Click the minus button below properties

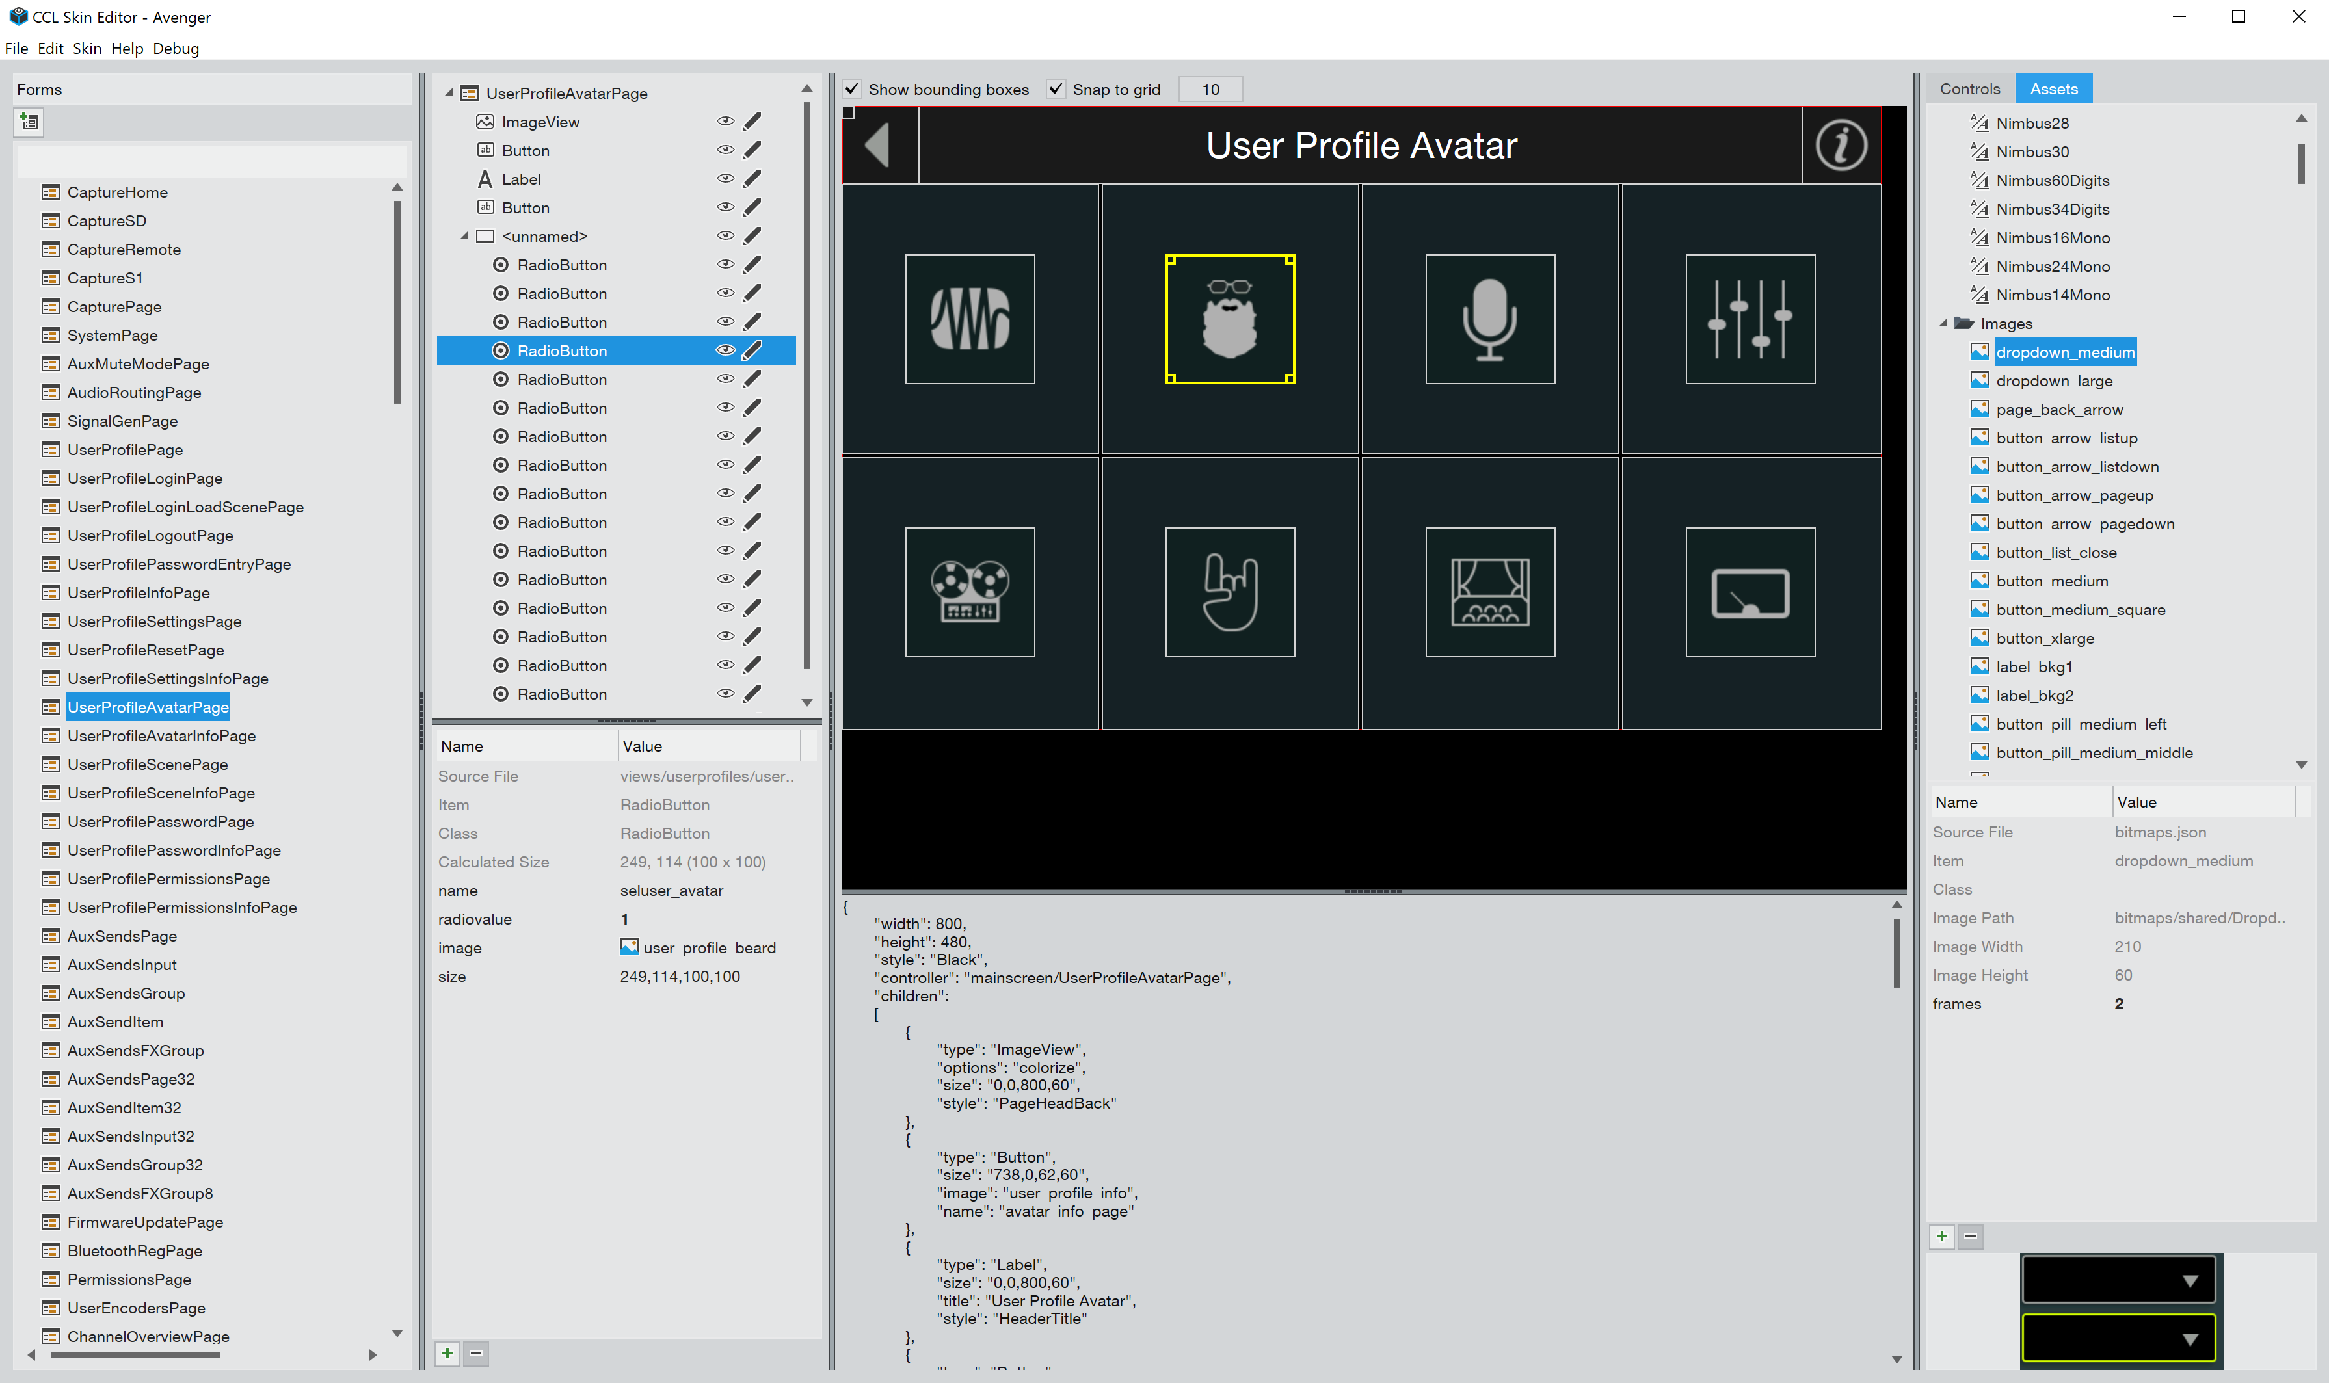pos(476,1353)
